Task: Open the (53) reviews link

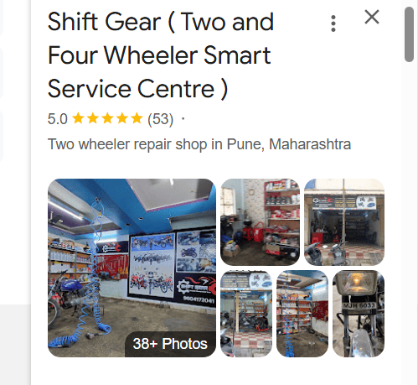Action: tap(160, 119)
